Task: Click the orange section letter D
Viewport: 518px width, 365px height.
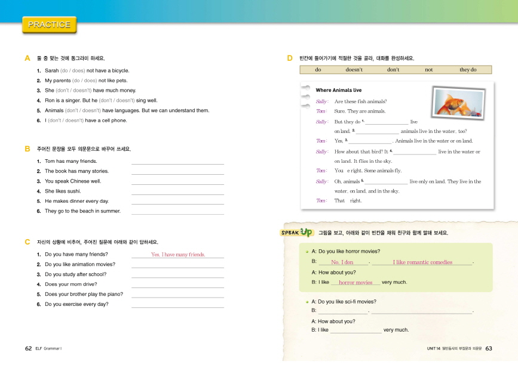Action: tap(290, 58)
